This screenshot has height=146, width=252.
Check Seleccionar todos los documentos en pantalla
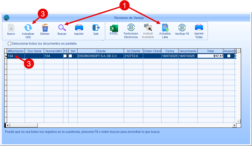coord(10,44)
